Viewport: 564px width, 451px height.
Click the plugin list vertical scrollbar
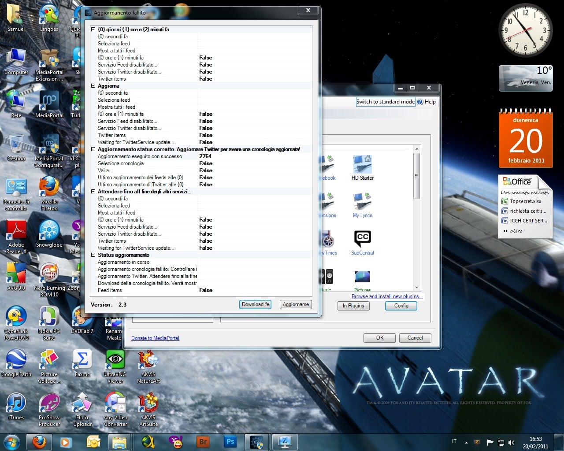pos(417,176)
